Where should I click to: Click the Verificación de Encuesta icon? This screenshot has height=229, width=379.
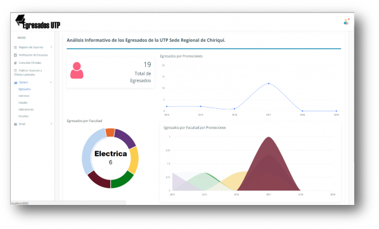tap(15, 55)
